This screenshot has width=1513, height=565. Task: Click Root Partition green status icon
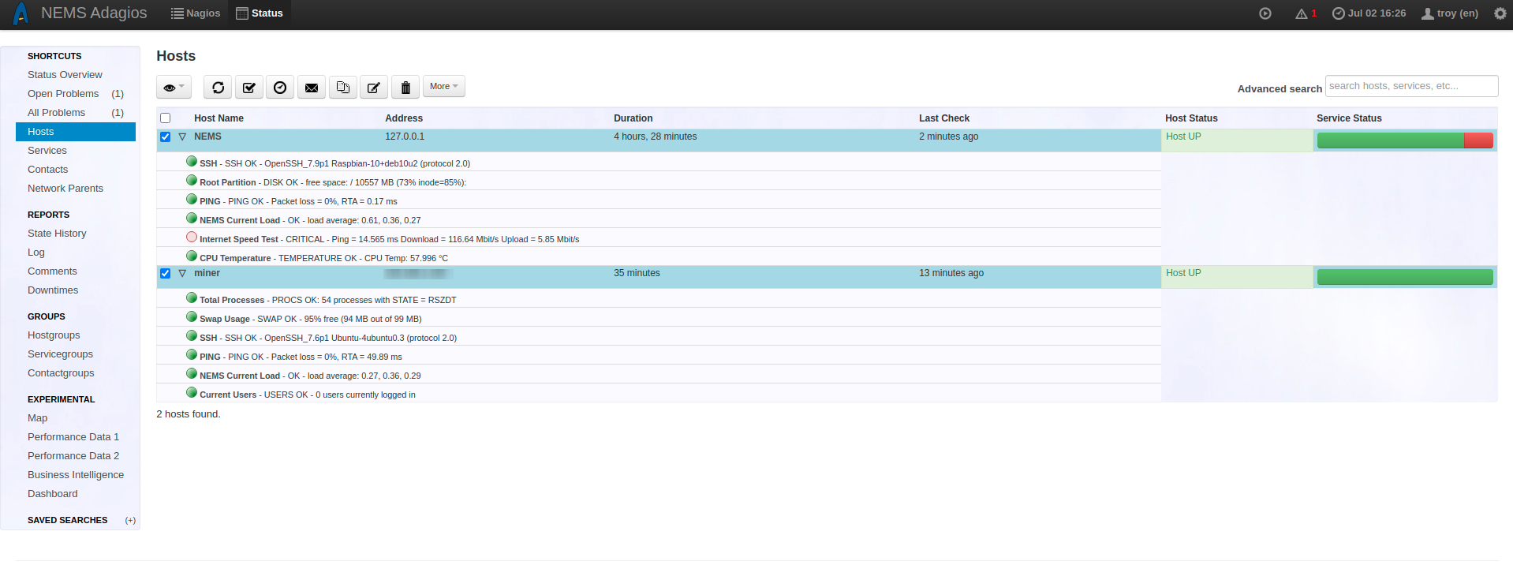(x=192, y=180)
